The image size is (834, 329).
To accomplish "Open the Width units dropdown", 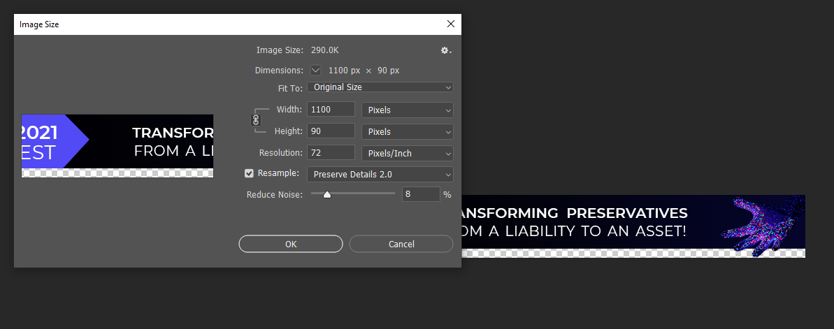I will [x=408, y=110].
